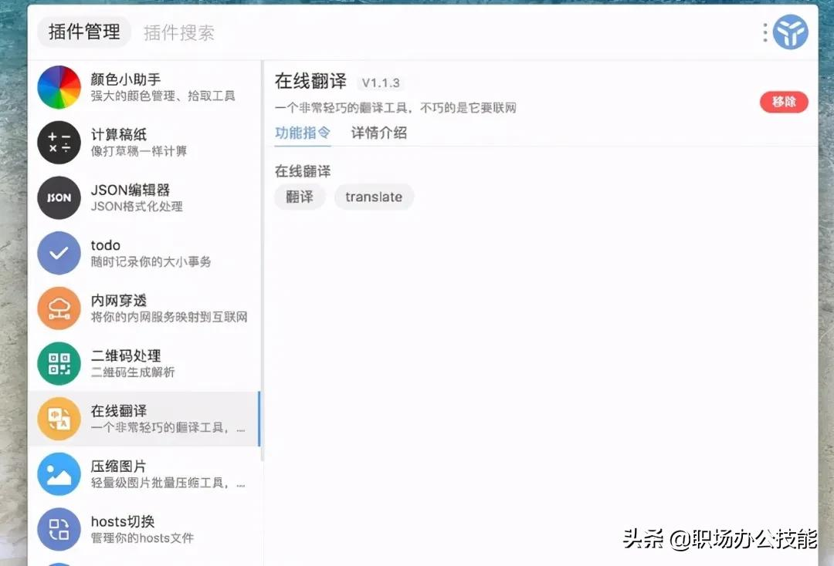This screenshot has height=566, width=834.
Task: Click the translate command tag
Action: pyautogui.click(x=374, y=197)
